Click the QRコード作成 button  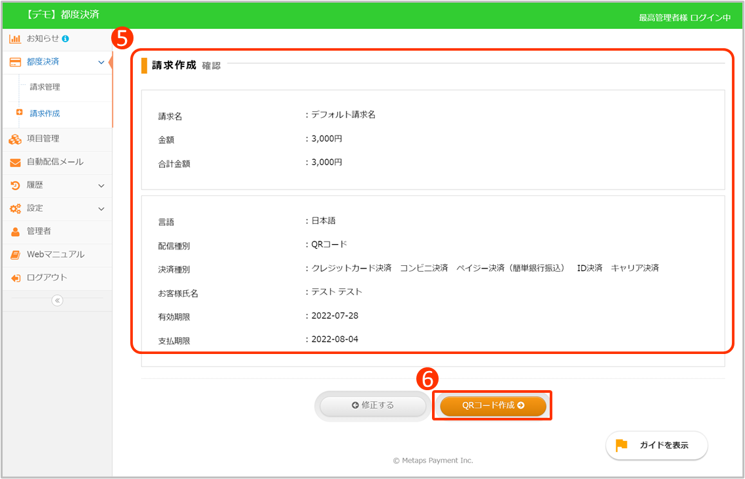(493, 406)
